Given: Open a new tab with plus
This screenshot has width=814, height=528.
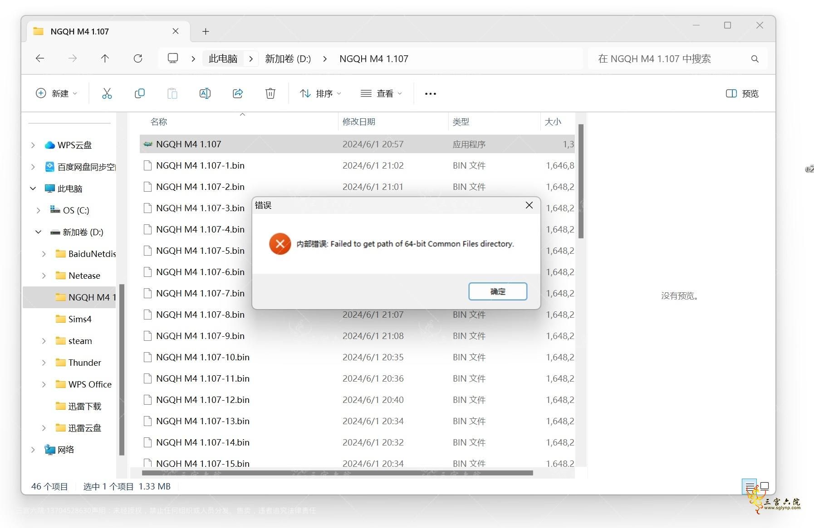Looking at the screenshot, I should (x=206, y=31).
